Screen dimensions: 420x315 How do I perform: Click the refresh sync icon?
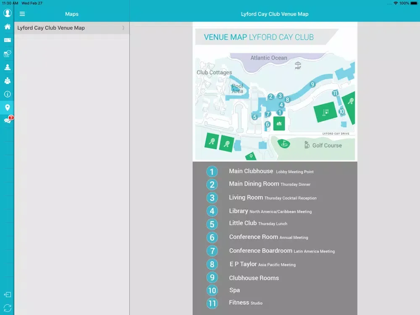tap(8, 308)
